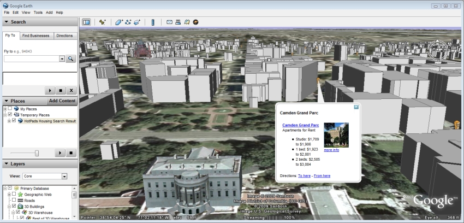Click the orange housing placemark at right edge
The width and height of the screenshot is (464, 223).
pyautogui.click(x=457, y=125)
